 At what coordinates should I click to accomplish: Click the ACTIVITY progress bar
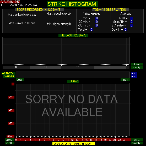73,73
